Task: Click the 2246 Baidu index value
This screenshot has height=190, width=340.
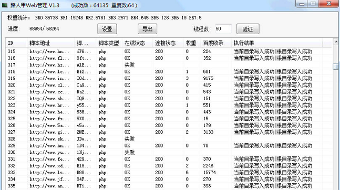Action: tap(208, 165)
